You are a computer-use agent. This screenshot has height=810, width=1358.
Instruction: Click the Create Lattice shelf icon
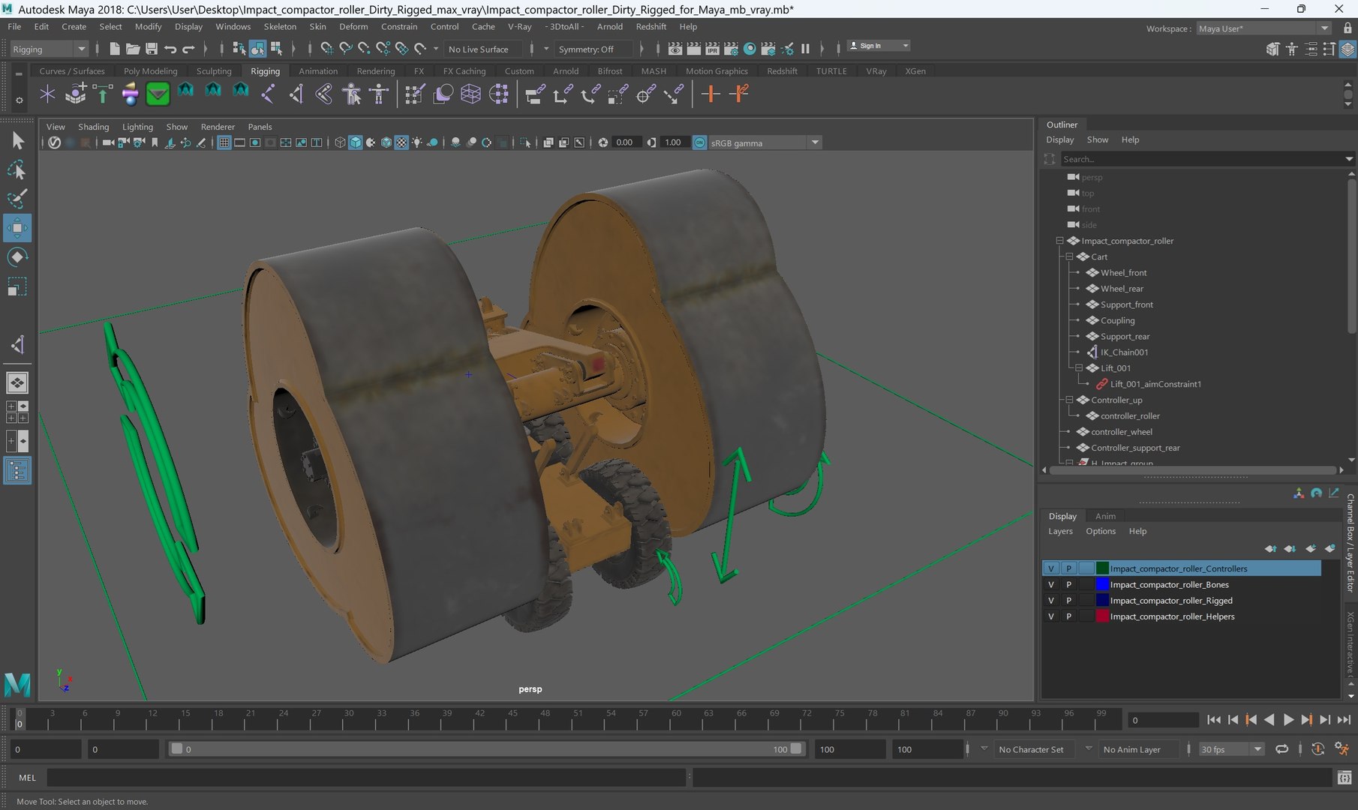[x=471, y=94]
